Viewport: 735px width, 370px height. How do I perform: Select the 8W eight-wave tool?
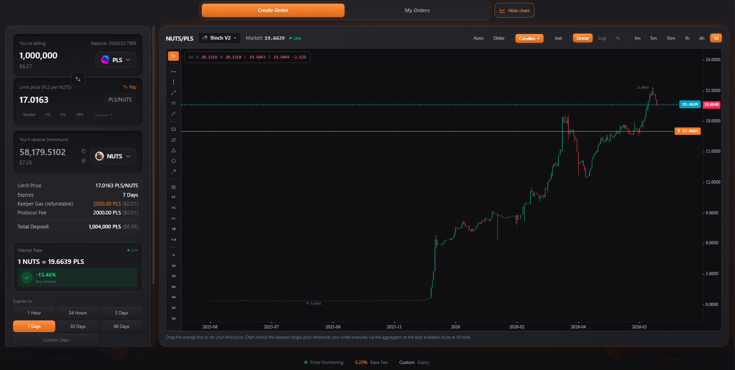coord(173,287)
